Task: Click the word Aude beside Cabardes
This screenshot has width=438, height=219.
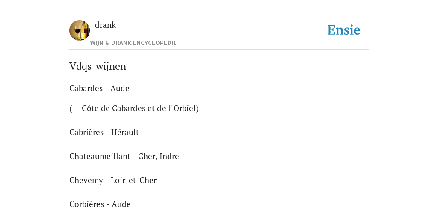Action: pyautogui.click(x=120, y=88)
